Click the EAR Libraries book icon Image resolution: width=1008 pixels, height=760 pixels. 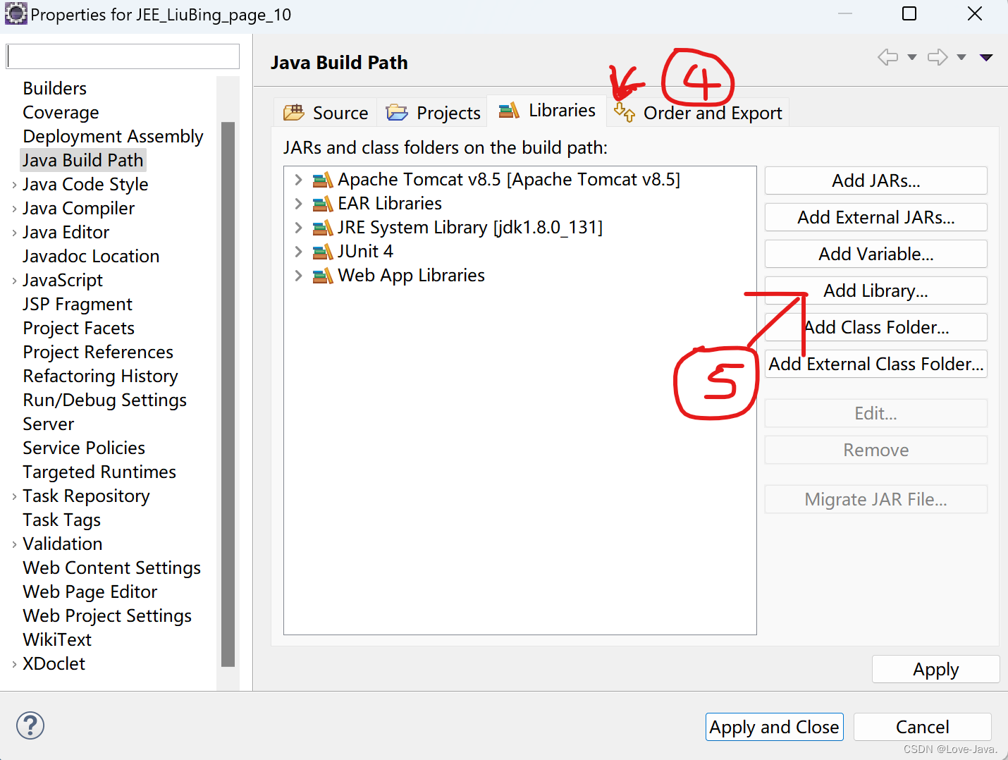coord(323,204)
